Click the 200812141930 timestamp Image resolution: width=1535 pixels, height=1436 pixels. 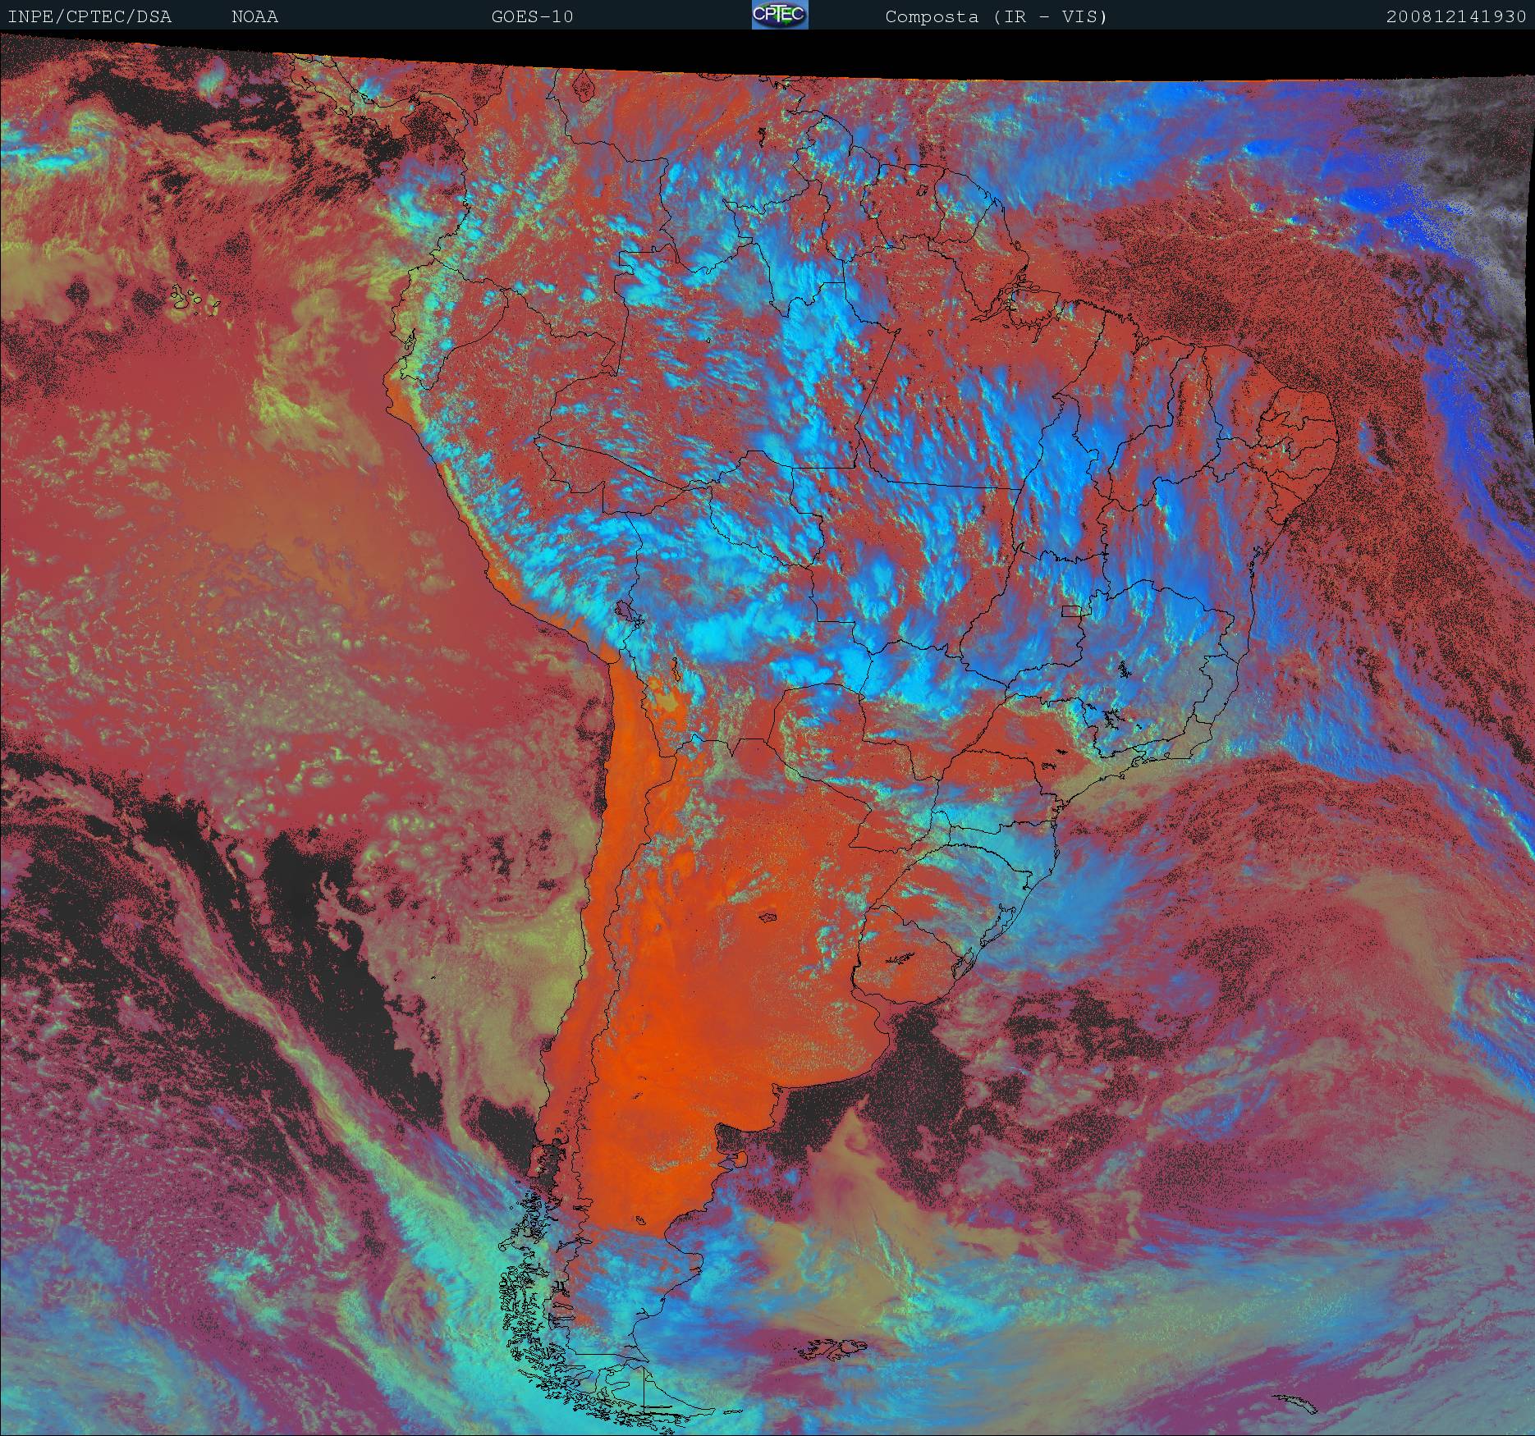click(x=1457, y=17)
